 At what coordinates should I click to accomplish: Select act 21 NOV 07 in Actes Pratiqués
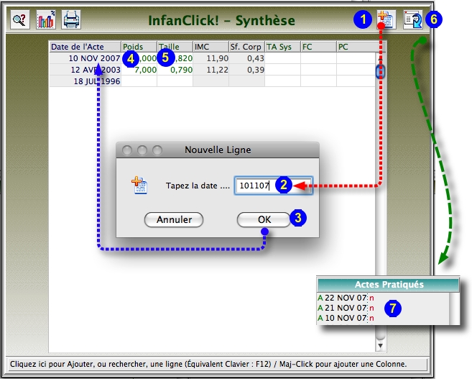pyautogui.click(x=346, y=308)
